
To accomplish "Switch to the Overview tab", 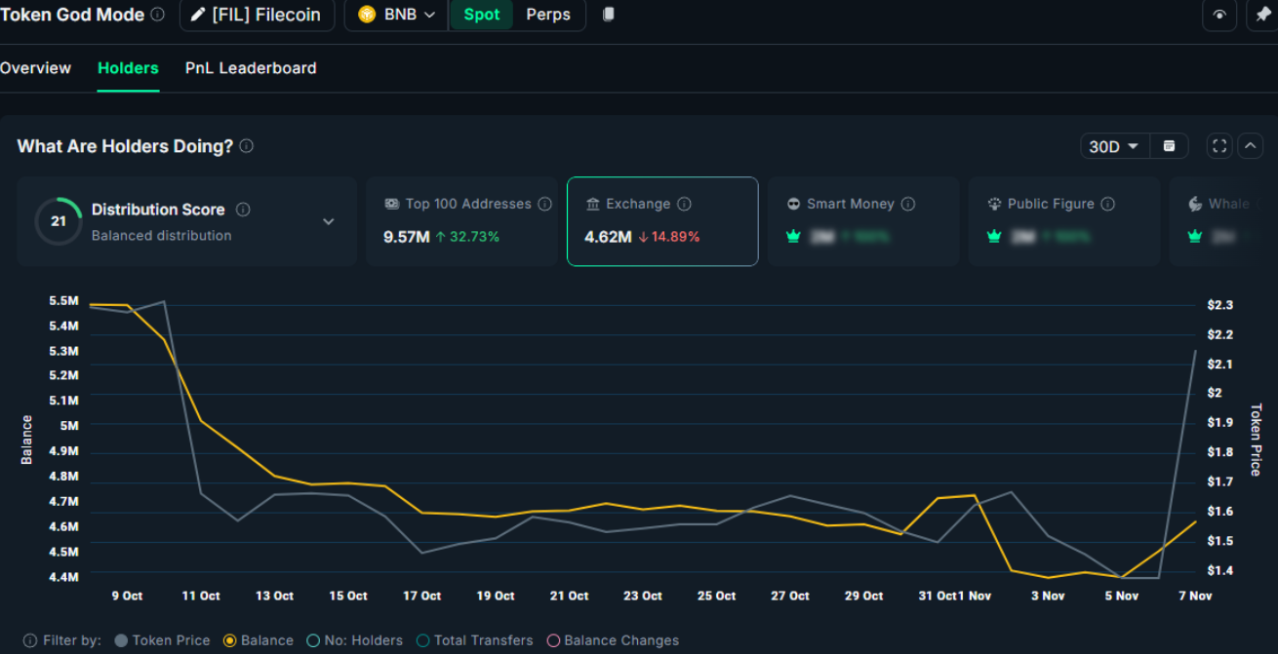I will click(35, 68).
